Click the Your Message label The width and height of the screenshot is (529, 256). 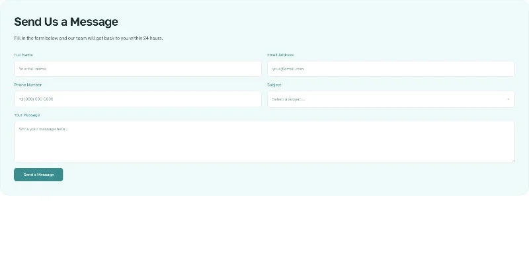pos(27,115)
